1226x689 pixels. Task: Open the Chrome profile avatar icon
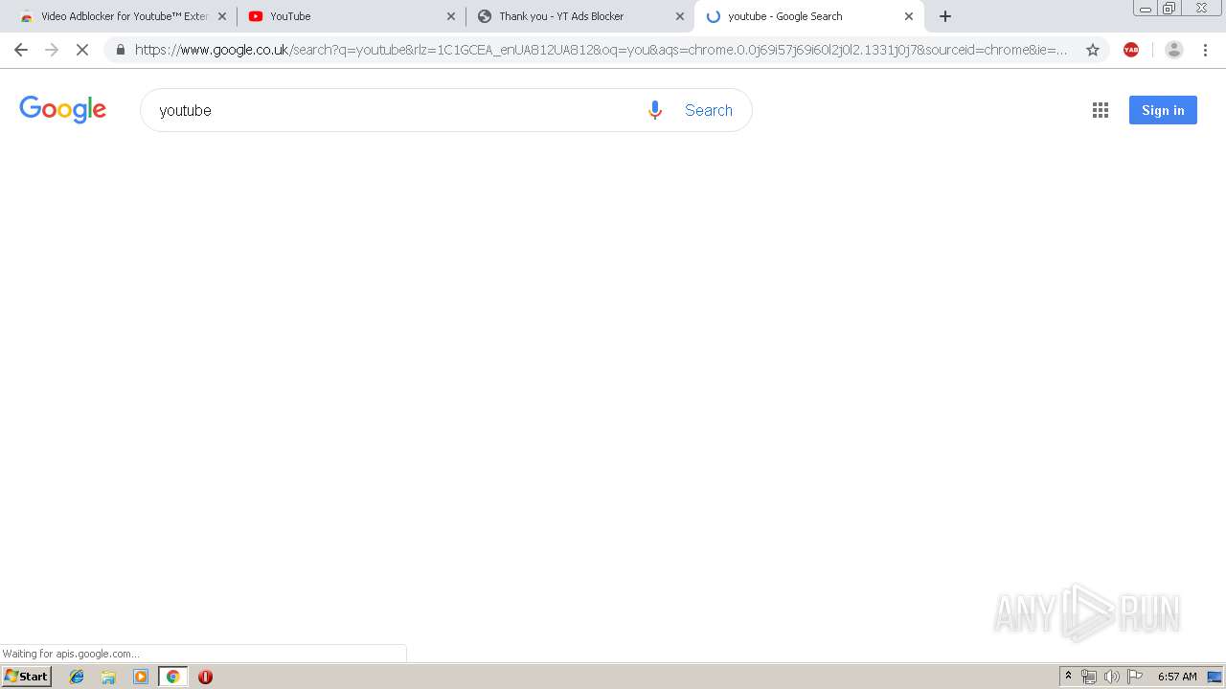[x=1174, y=50]
